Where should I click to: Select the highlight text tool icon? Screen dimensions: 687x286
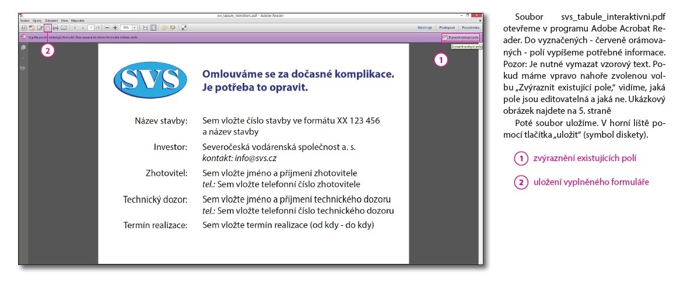click(x=173, y=27)
